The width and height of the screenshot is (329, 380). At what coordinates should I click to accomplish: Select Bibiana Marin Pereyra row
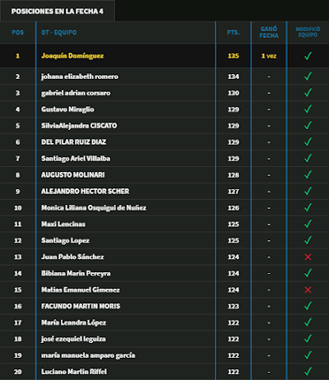[164, 273]
